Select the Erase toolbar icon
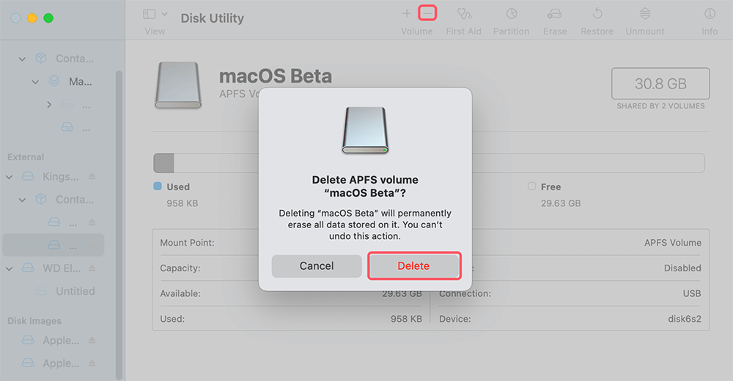Viewport: 733px width, 381px height. coord(555,14)
